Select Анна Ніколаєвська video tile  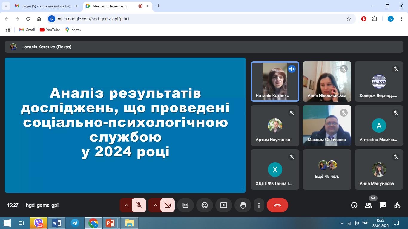[x=327, y=82]
